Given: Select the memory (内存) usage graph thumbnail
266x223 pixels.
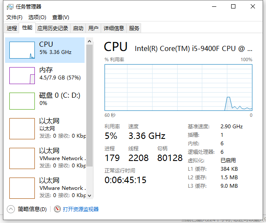Looking at the screenshot, I should (x=22, y=76).
